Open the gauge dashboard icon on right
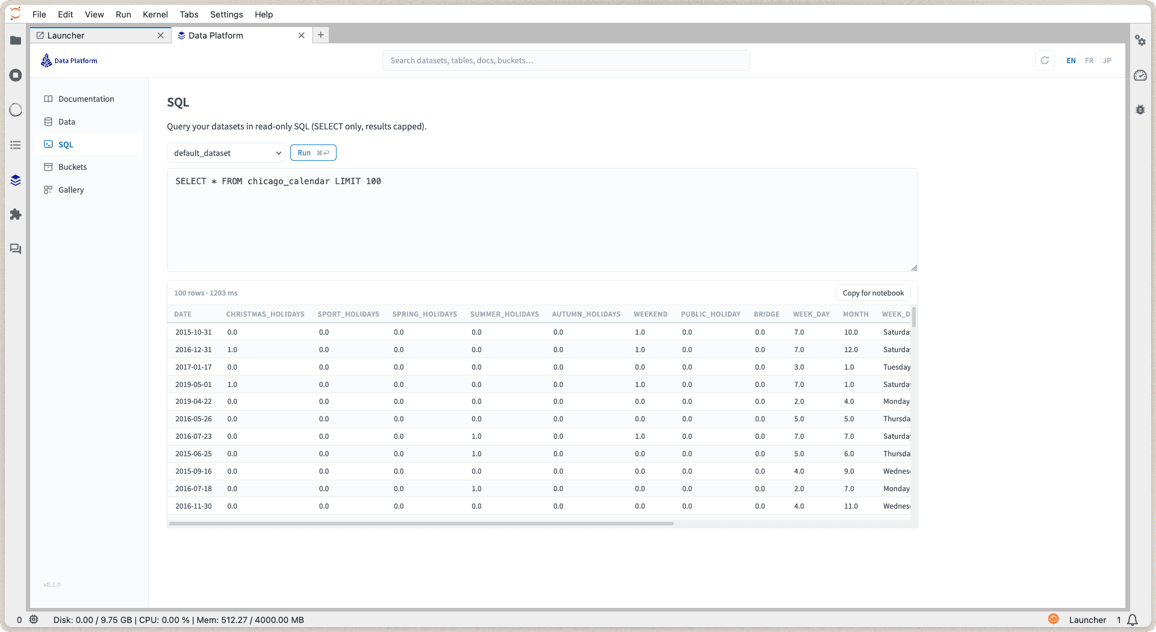This screenshot has width=1156, height=632. point(1140,75)
